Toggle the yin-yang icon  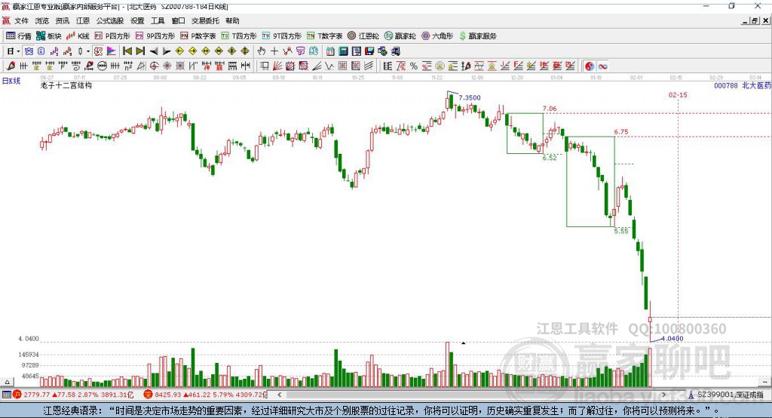(590, 66)
